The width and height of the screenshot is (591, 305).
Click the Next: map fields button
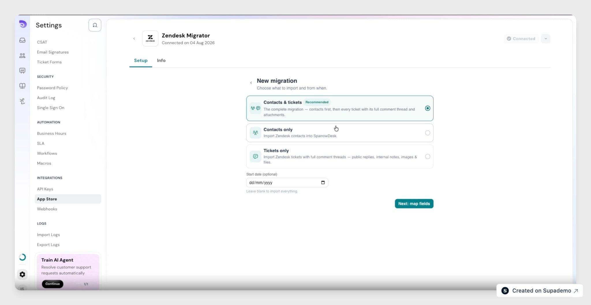click(x=414, y=204)
